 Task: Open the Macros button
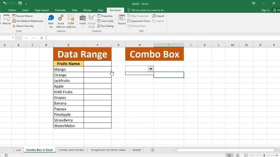click(7, 20)
